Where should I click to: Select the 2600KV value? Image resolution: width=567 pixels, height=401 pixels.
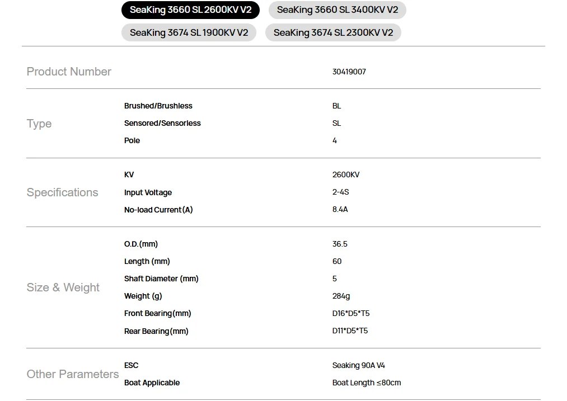346,174
